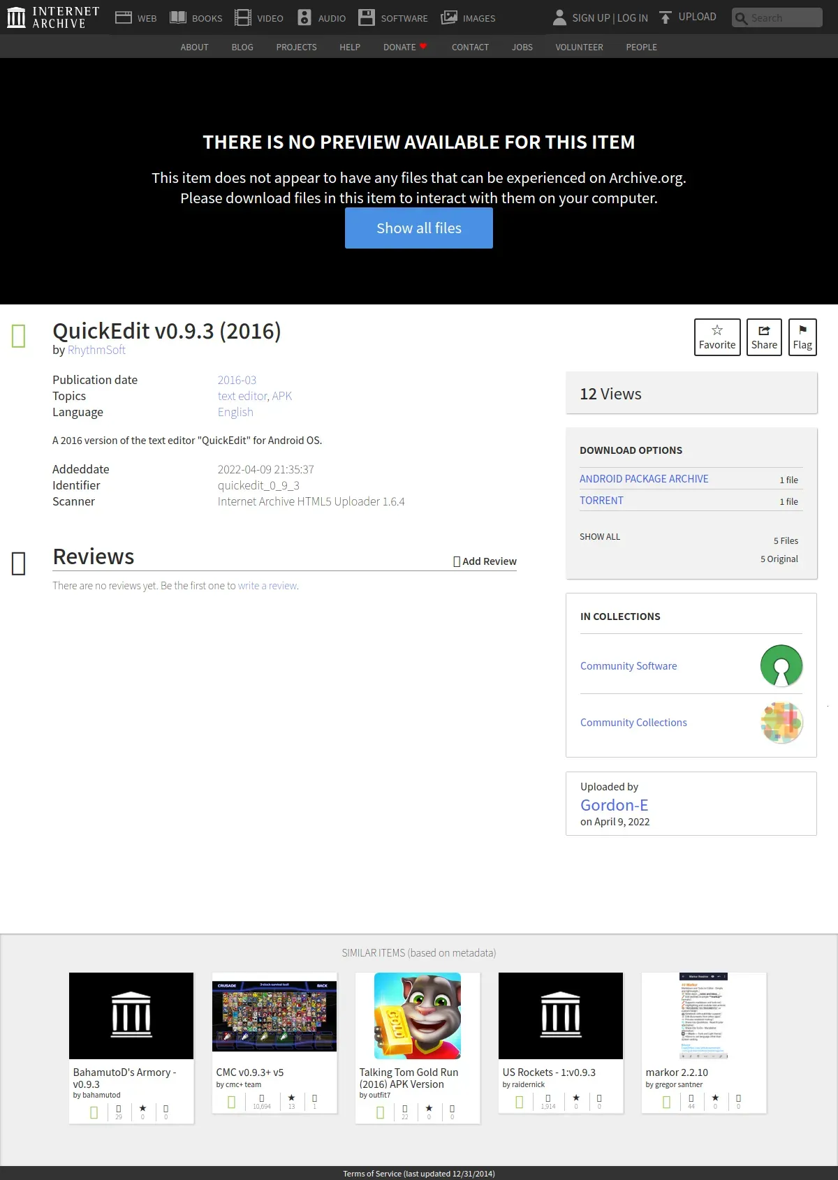
Task: Download the Torrent file
Action: coord(601,500)
